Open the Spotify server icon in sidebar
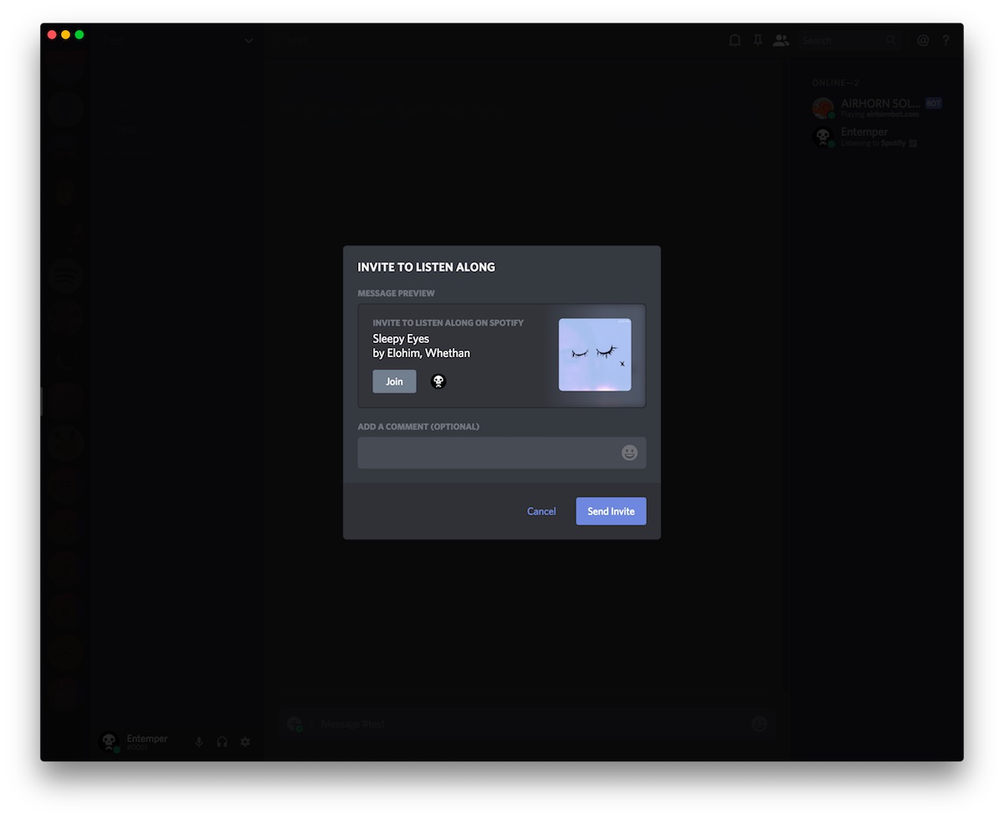 (65, 276)
